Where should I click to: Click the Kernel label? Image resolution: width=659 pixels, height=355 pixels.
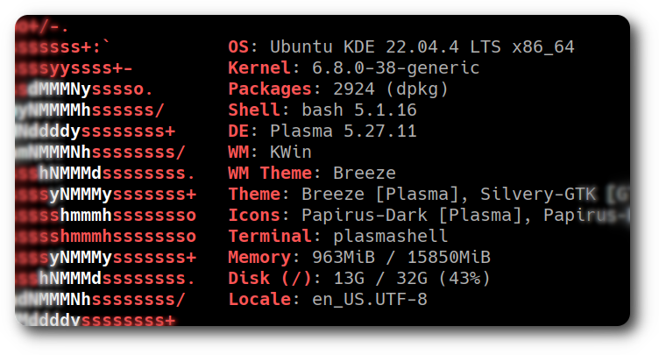(x=259, y=67)
